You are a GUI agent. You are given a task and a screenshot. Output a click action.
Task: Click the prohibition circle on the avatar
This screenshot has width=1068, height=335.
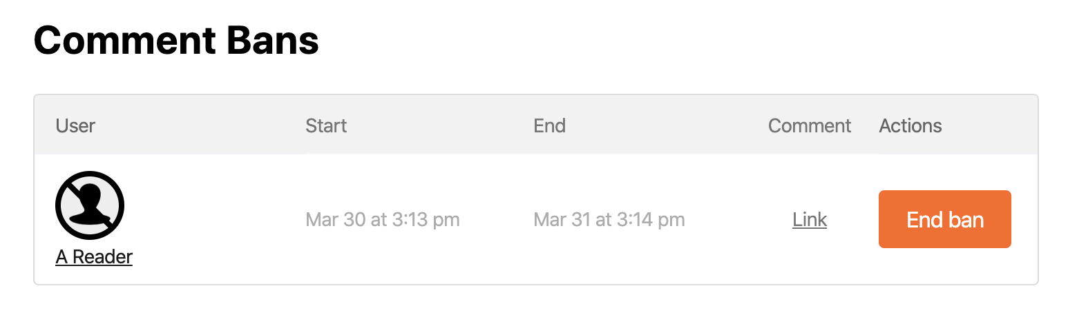pos(90,205)
